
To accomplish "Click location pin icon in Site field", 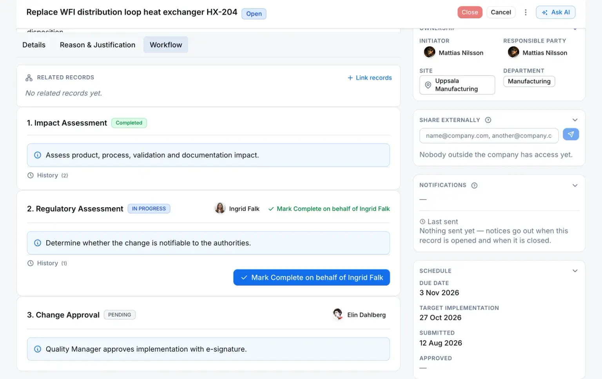I will click(428, 85).
